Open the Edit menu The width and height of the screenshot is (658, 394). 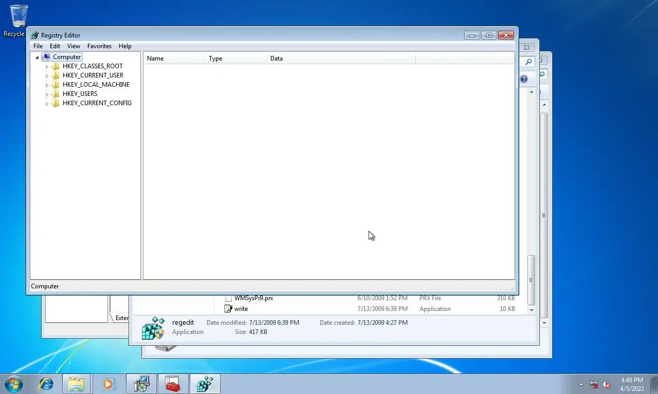click(55, 46)
